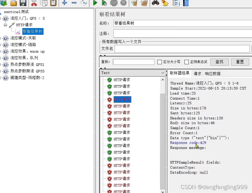Select the 流控效果, warm up thread group
Viewport: 252px width, 193px height.
point(27,51)
